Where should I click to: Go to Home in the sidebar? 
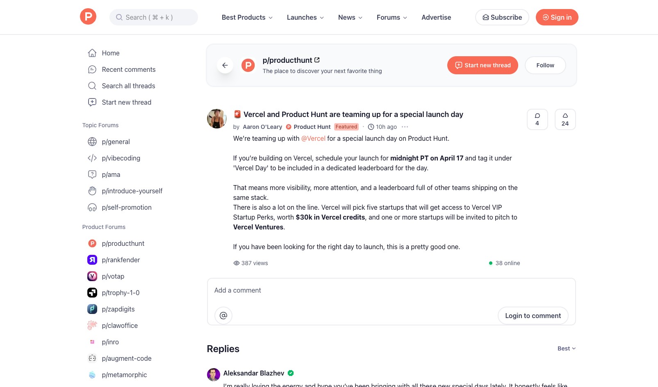click(111, 53)
